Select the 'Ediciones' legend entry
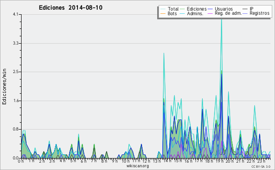275x170 pixels. (193, 9)
